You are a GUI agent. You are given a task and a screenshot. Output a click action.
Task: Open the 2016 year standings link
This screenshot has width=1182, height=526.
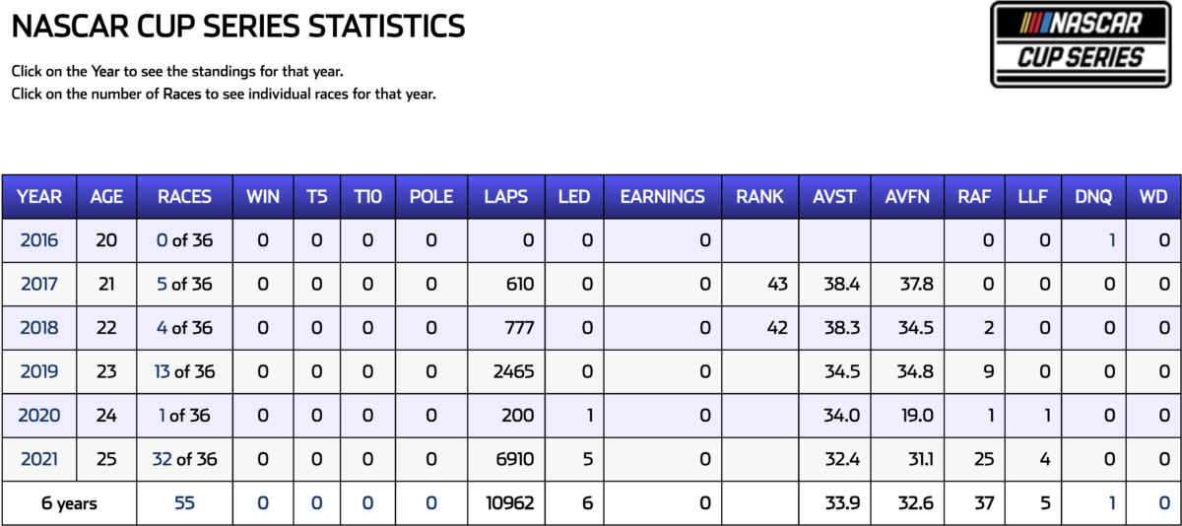click(x=39, y=240)
